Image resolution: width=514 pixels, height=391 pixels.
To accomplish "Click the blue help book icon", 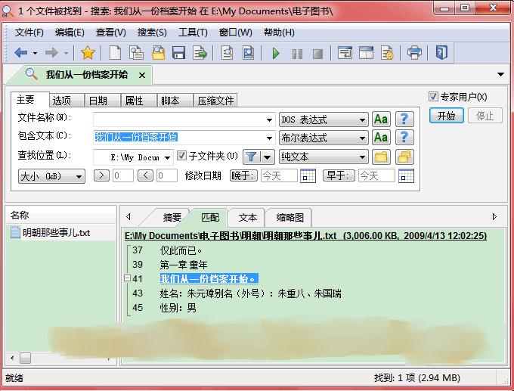I will pos(441,52).
